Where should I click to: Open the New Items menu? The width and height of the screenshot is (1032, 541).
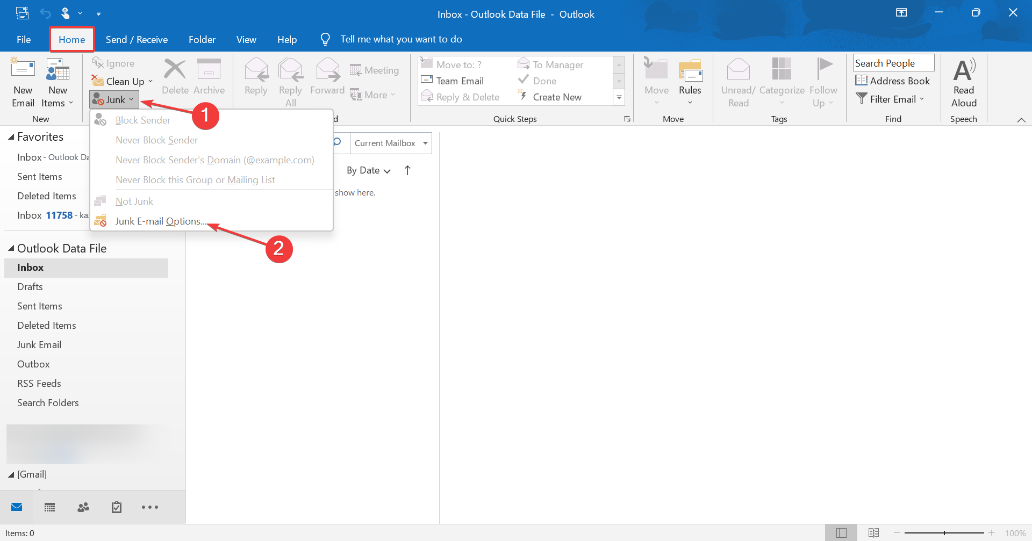click(x=58, y=83)
